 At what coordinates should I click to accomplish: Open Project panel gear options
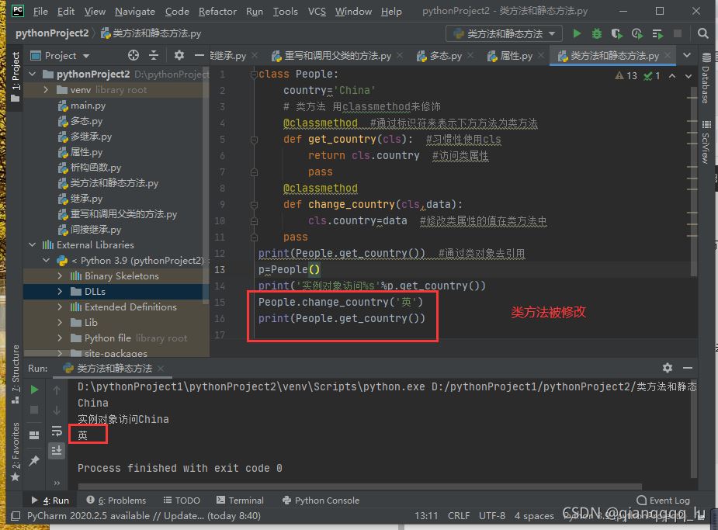[179, 56]
